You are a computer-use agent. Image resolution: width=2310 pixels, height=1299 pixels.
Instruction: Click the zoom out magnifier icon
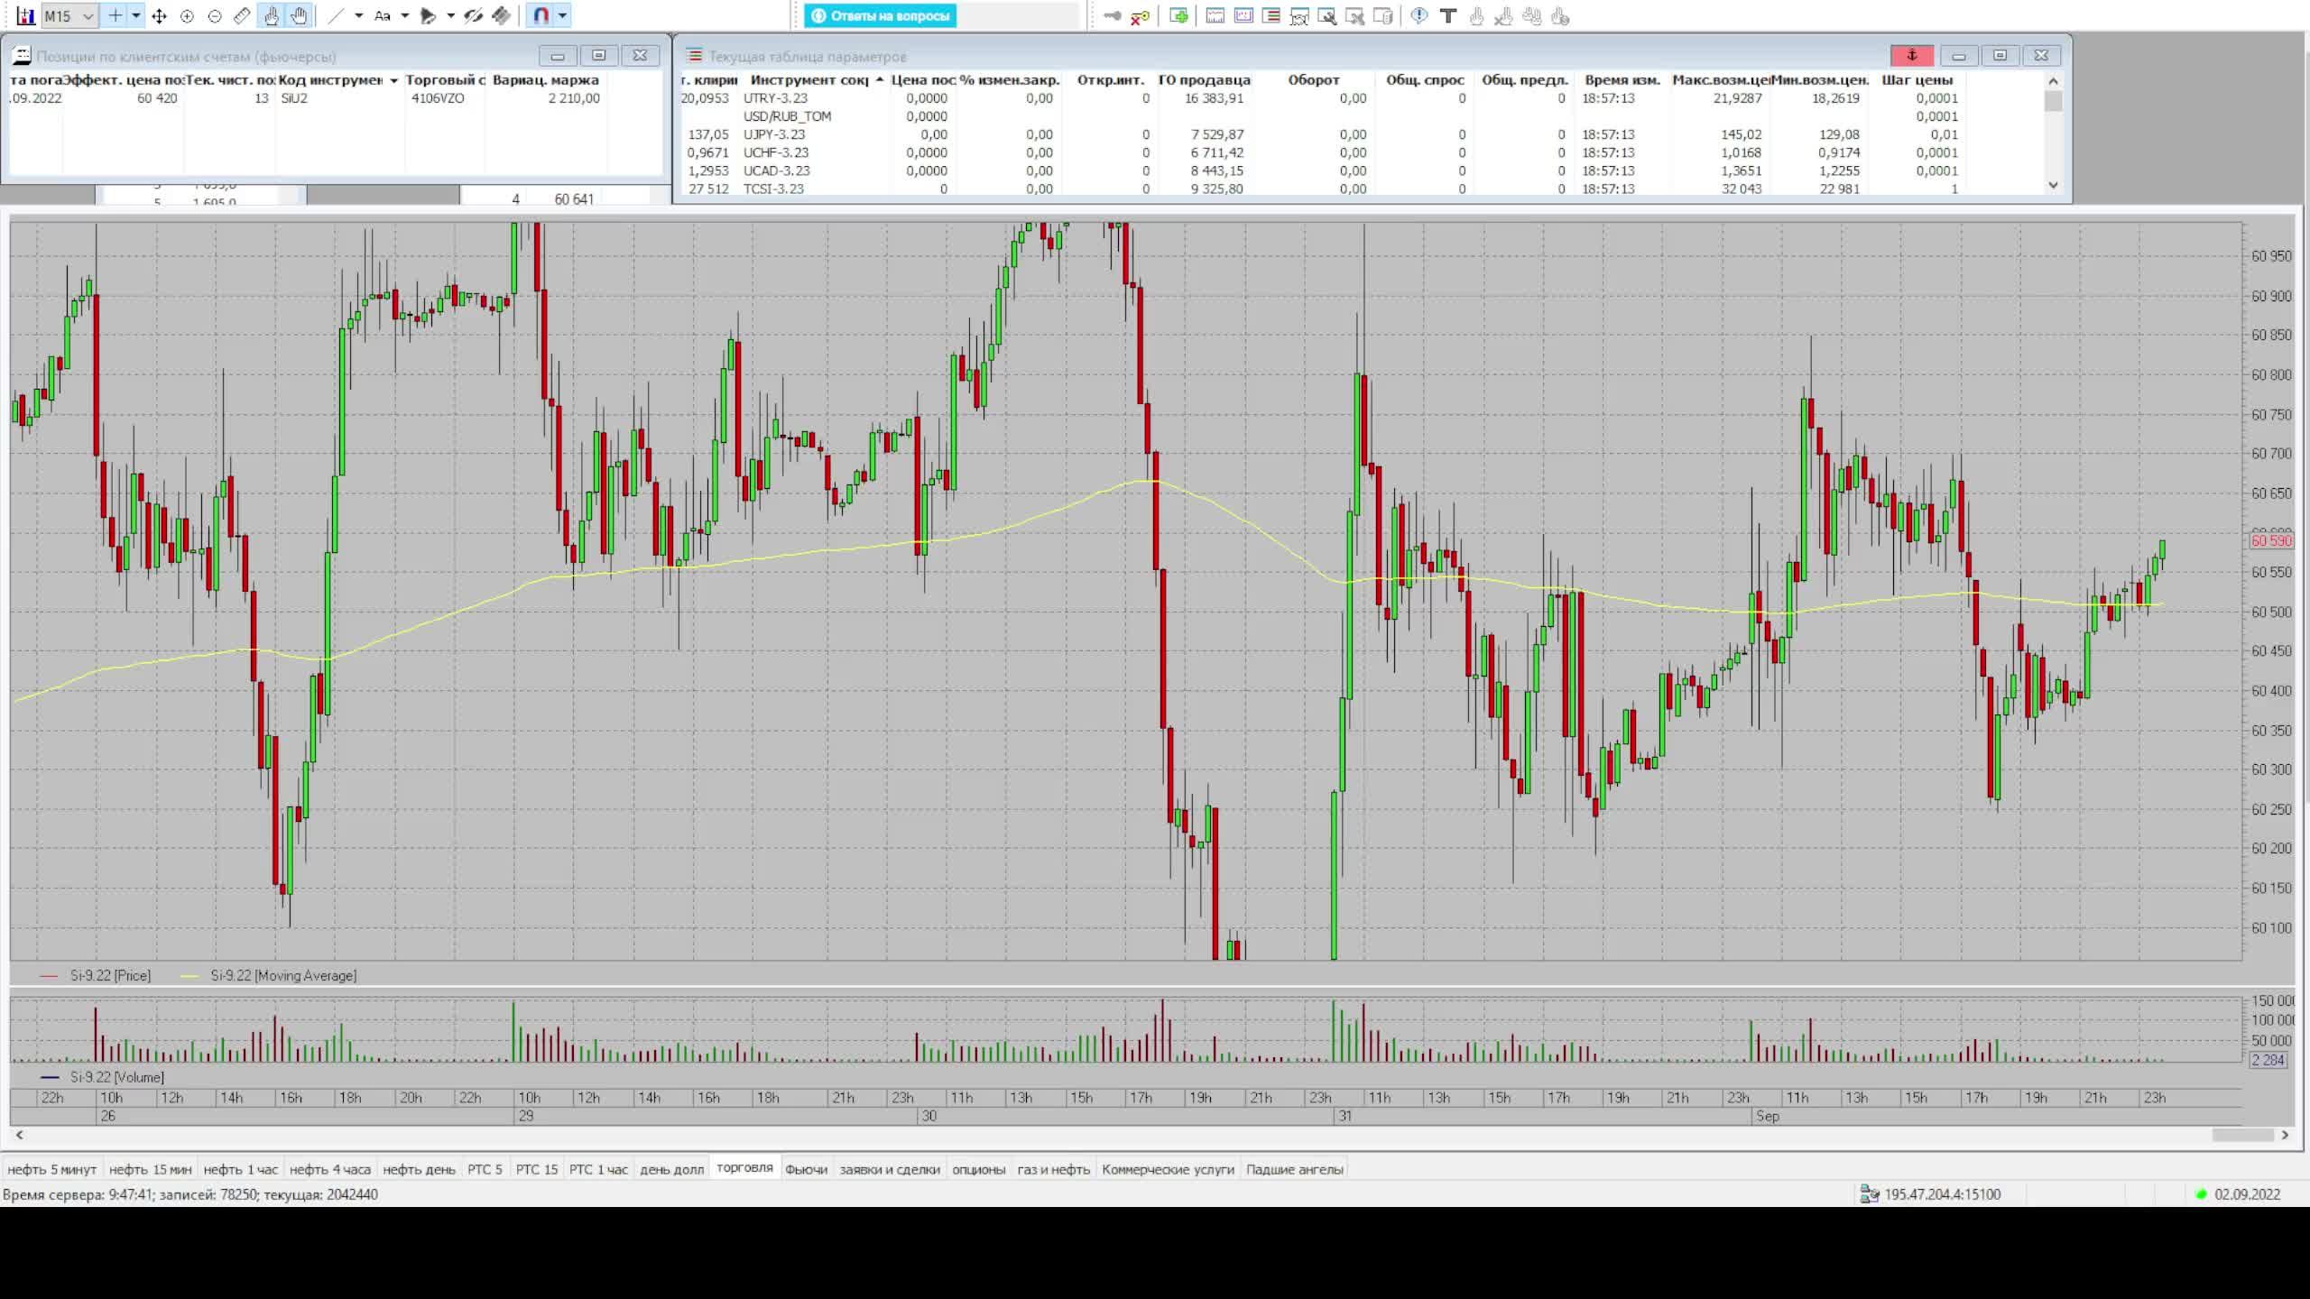pyautogui.click(x=215, y=16)
